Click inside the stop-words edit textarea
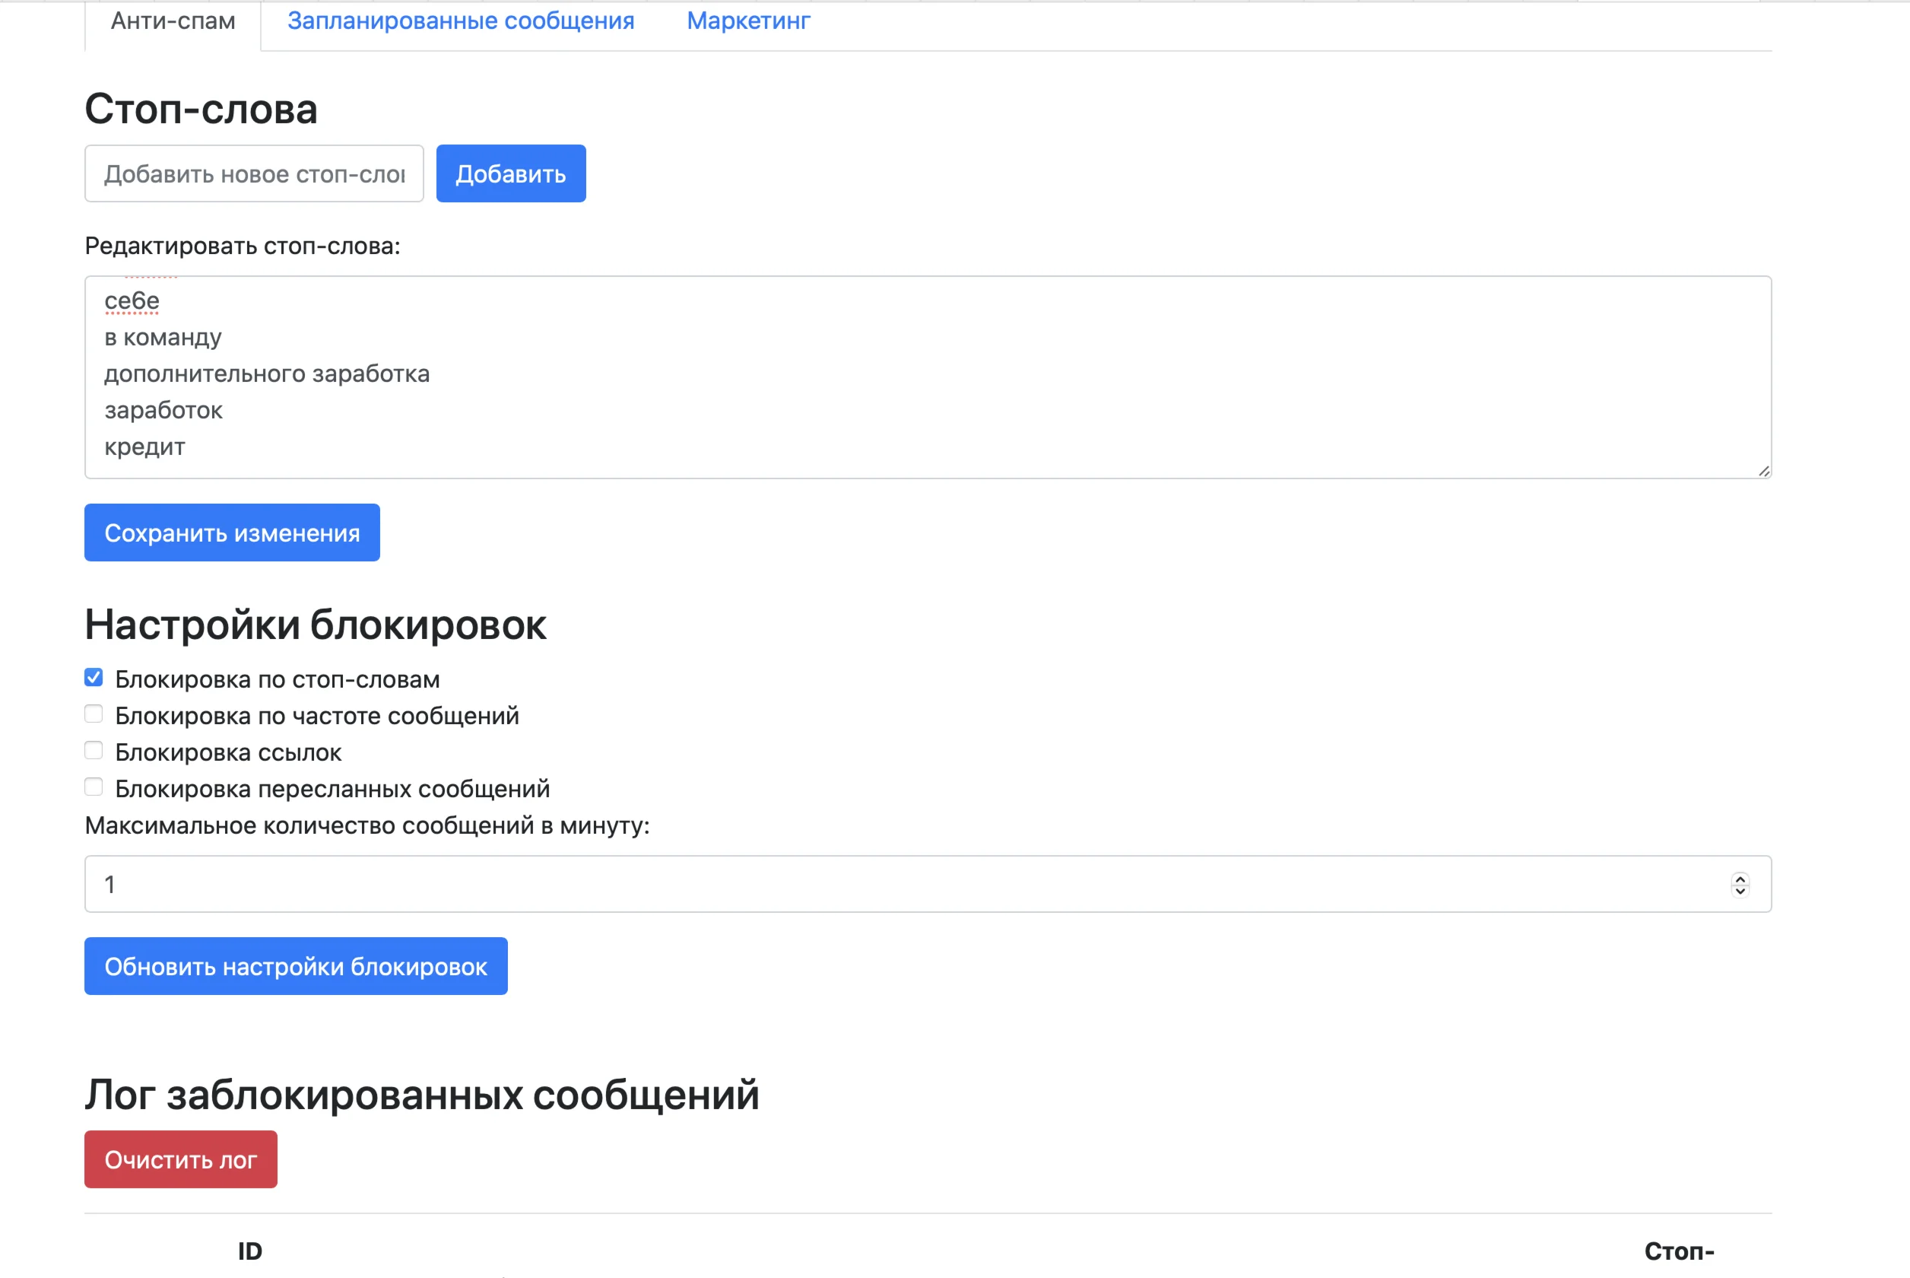The height and width of the screenshot is (1278, 1910). [x=927, y=376]
